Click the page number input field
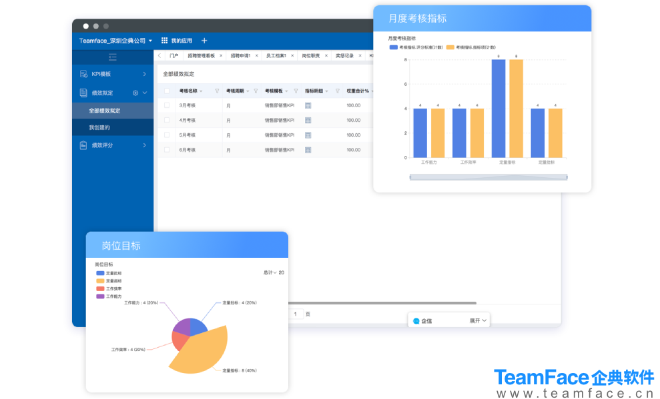Screen dimensions: 660x399 pyautogui.click(x=294, y=314)
